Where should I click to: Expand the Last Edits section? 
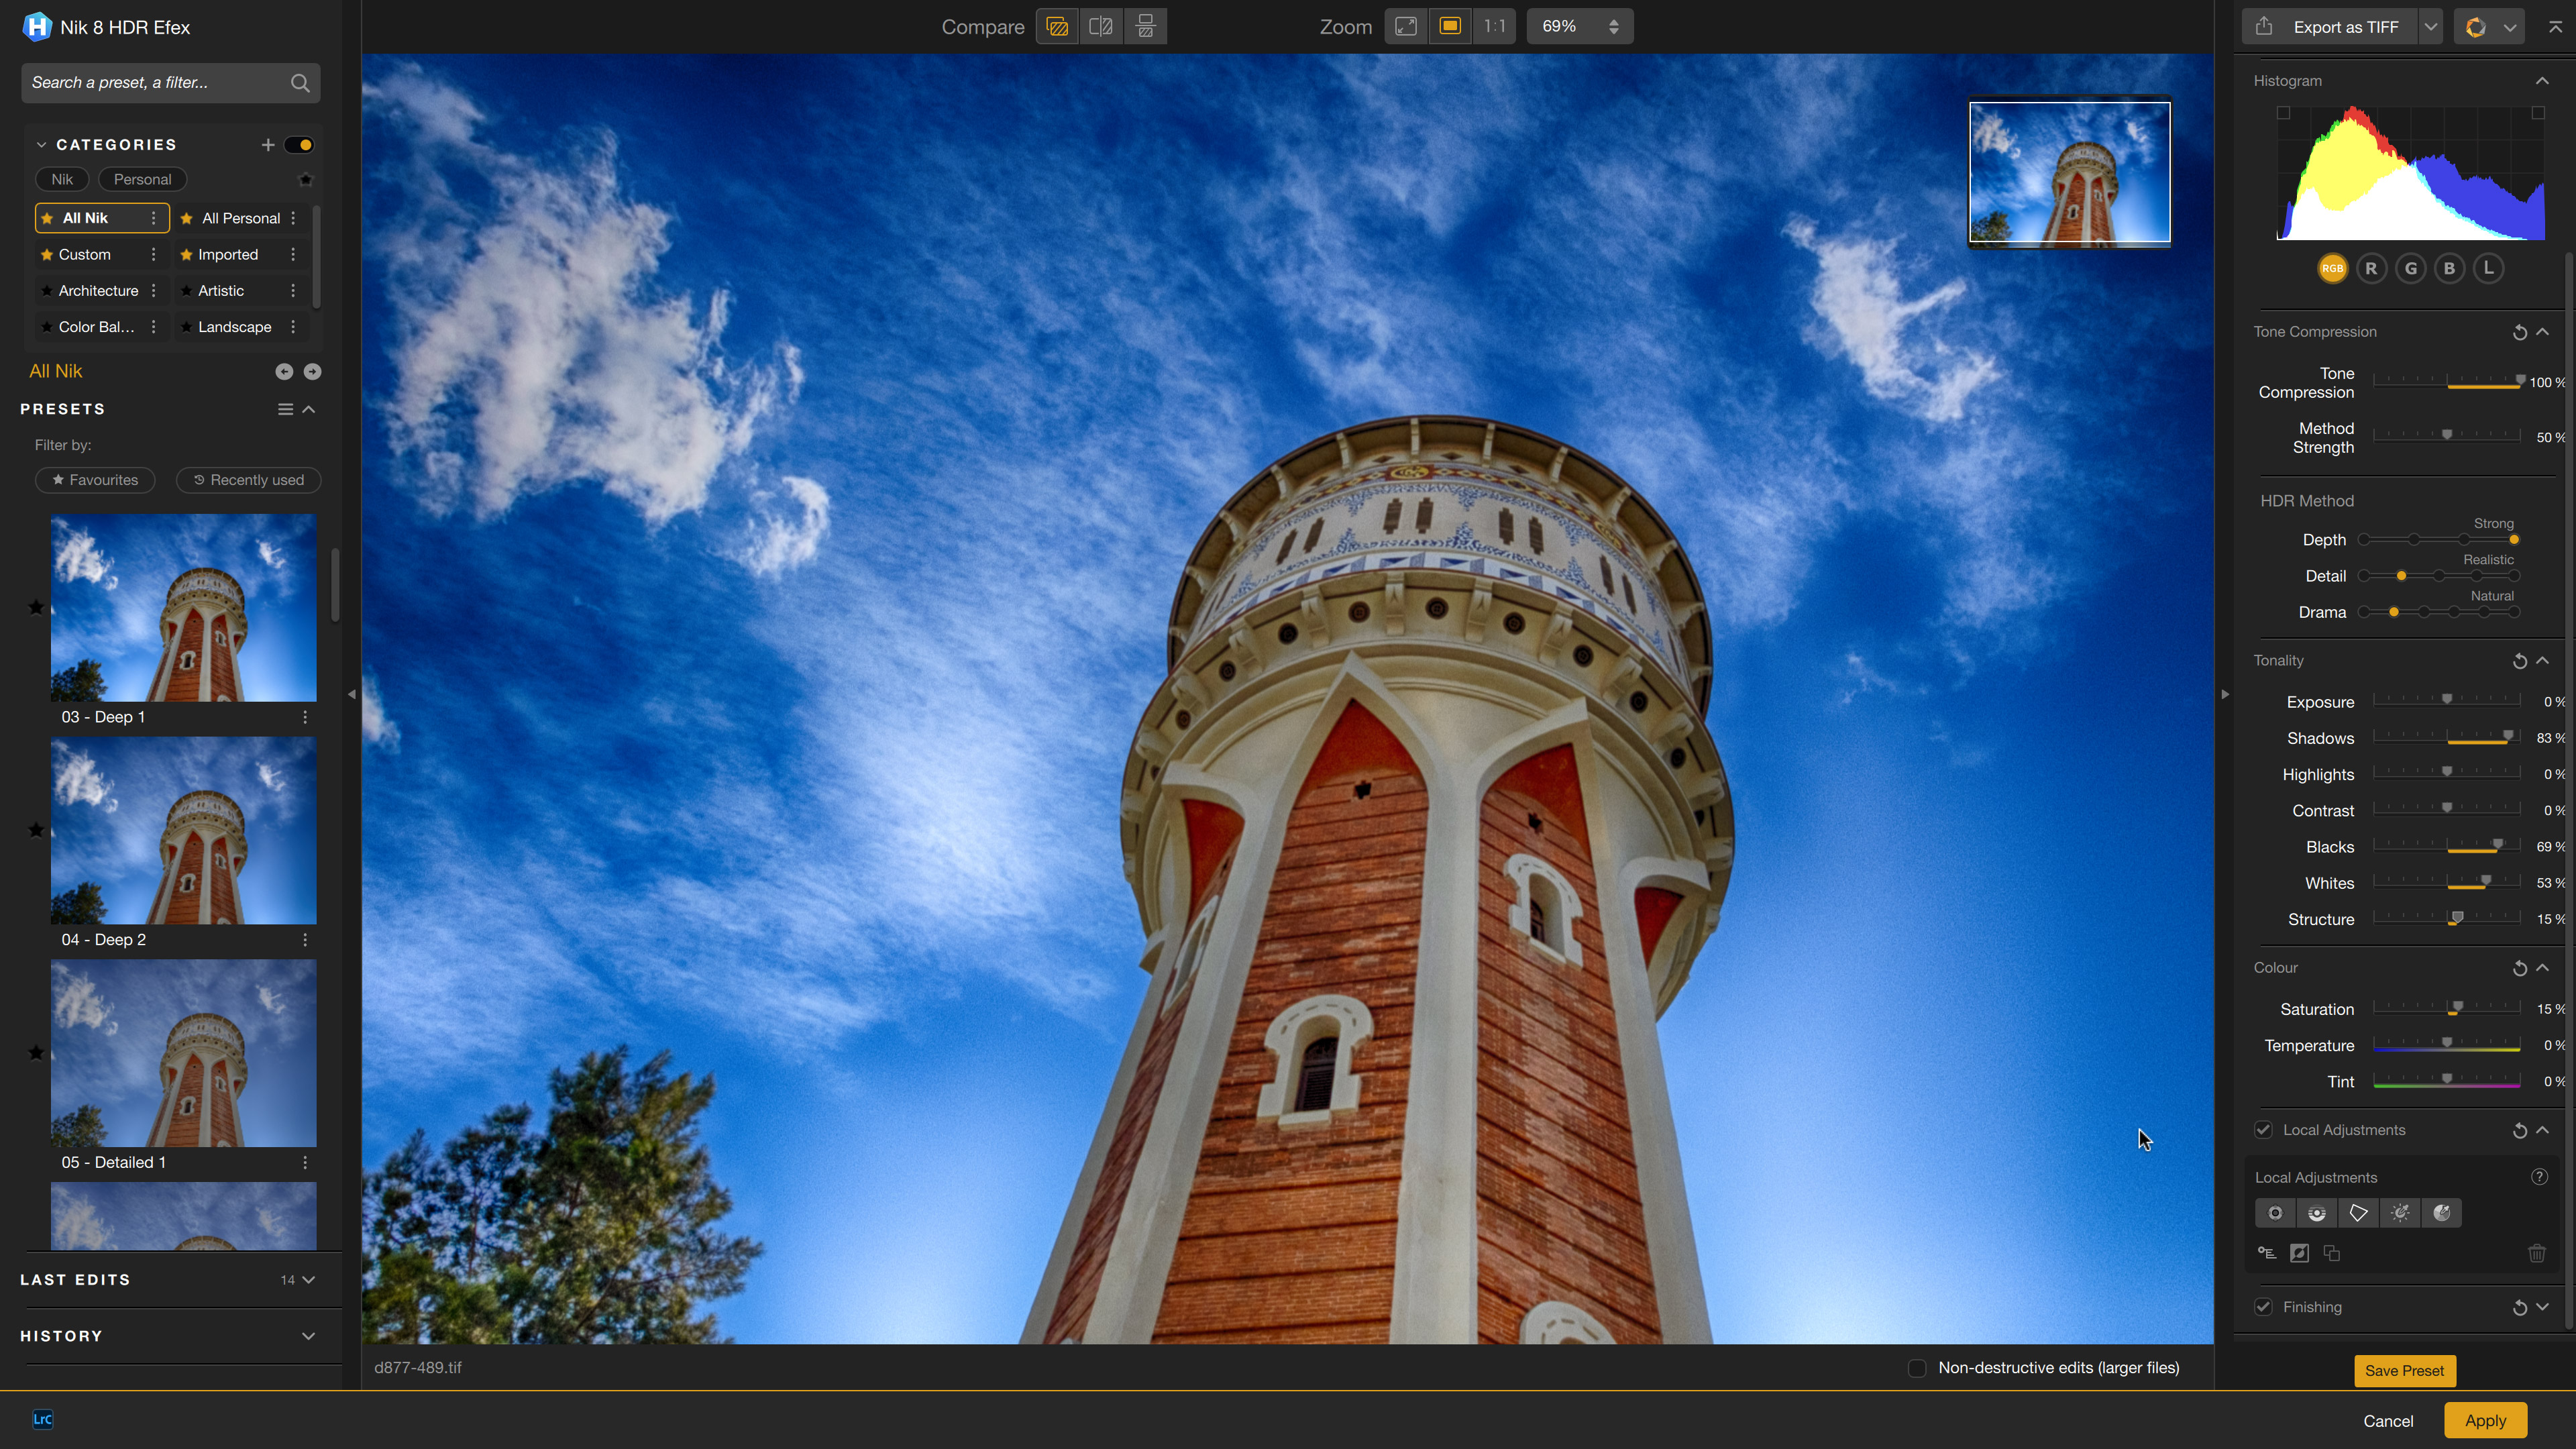pos(308,1280)
